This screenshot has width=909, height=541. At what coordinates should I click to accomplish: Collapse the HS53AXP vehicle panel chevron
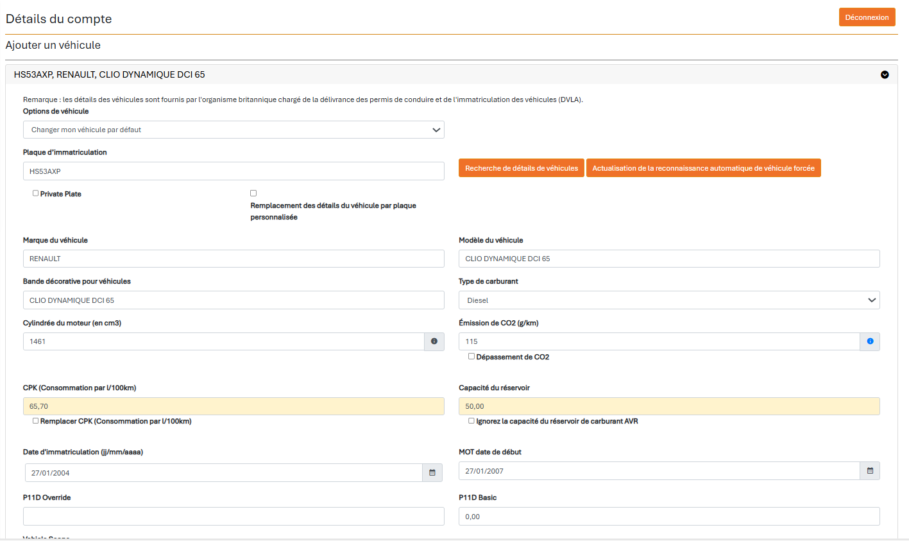(x=885, y=74)
